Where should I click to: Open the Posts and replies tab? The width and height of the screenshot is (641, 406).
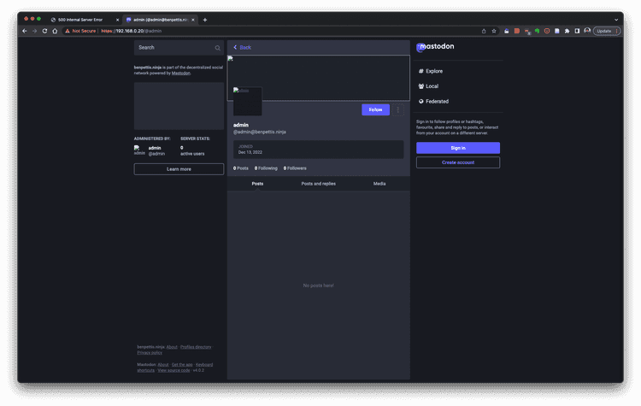click(319, 184)
